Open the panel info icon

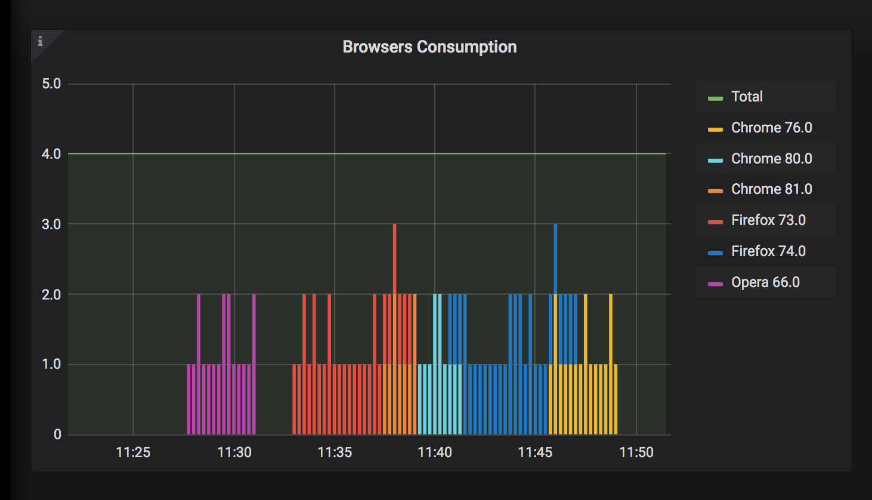40,41
